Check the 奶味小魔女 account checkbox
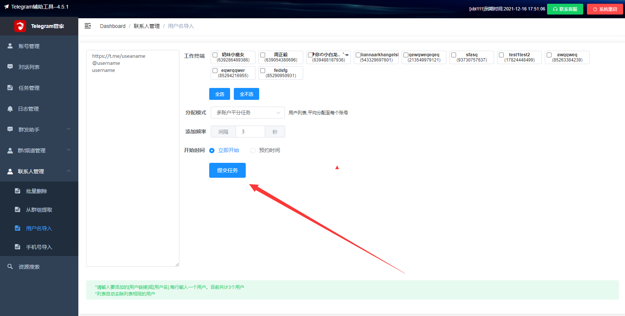Viewport: 625px width, 316px height. tap(215, 55)
